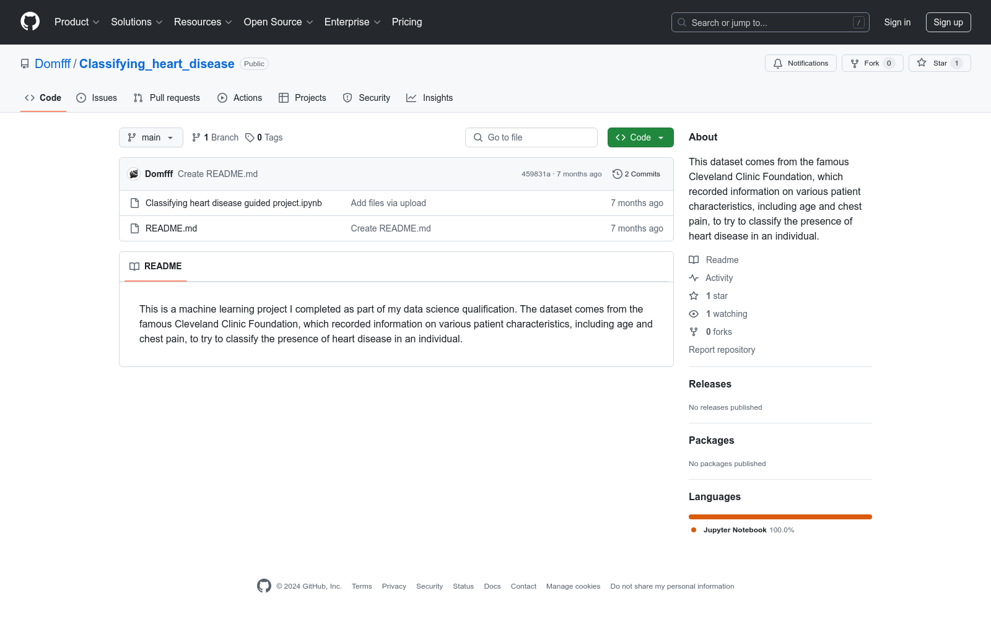Screen dimensions: 991x619
Task: Switch to the Security tab
Action: 367,98
